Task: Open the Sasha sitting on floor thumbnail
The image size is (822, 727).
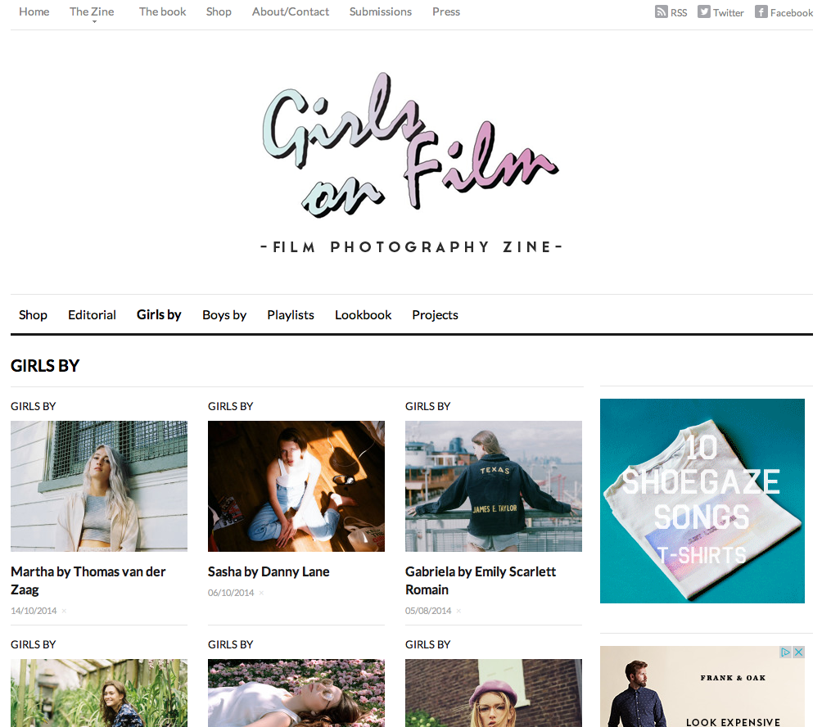Action: pyautogui.click(x=296, y=485)
